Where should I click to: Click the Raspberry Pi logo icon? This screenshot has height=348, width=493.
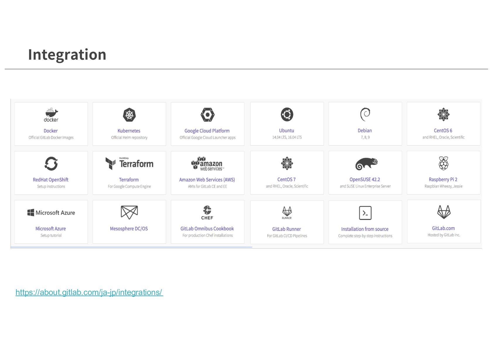[443, 163]
